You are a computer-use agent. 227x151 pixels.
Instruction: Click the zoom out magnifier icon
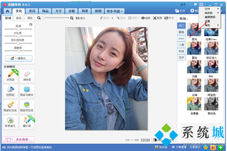pyautogui.click(x=39, y=18)
